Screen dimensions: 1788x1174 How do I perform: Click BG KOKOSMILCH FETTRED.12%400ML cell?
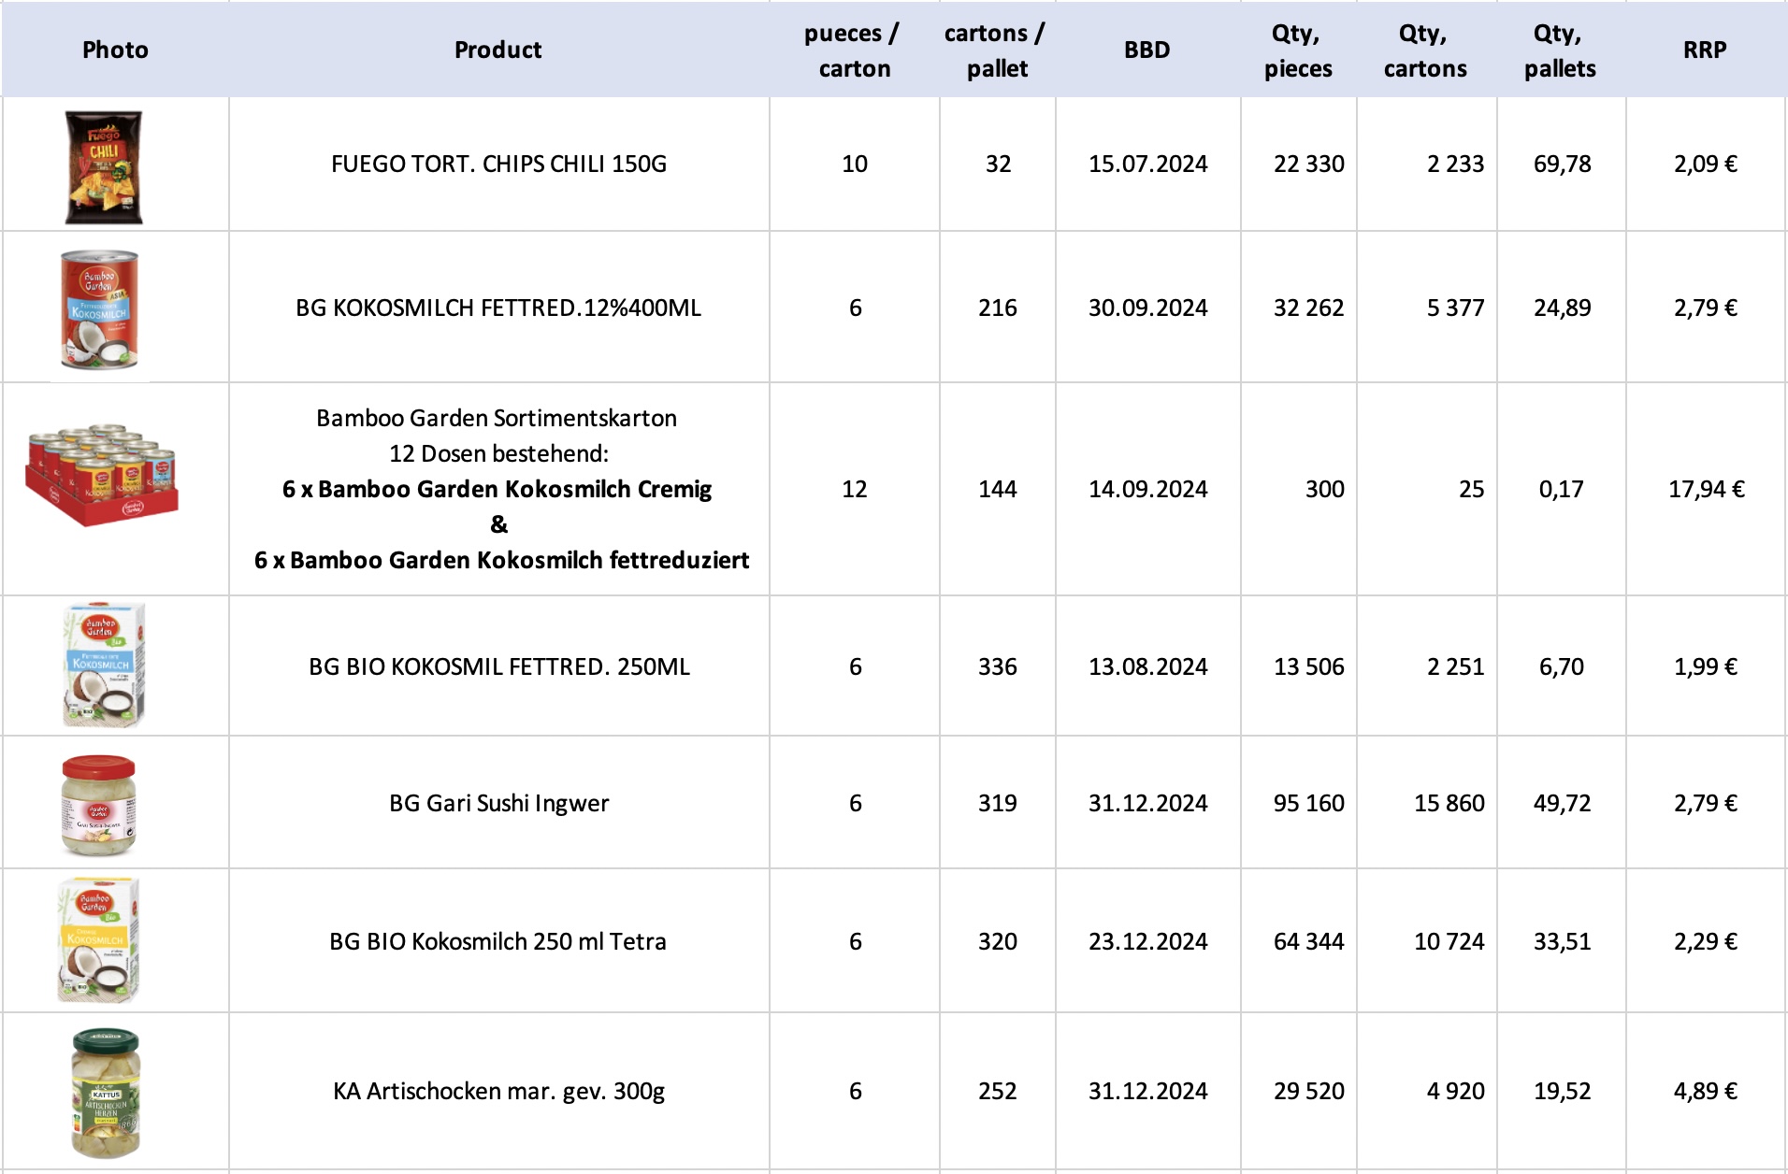498,308
